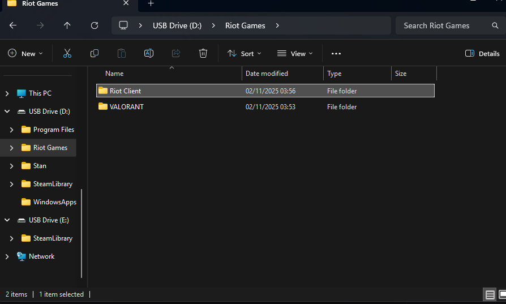Go up one folder level
The width and height of the screenshot is (506, 304).
tap(67, 25)
